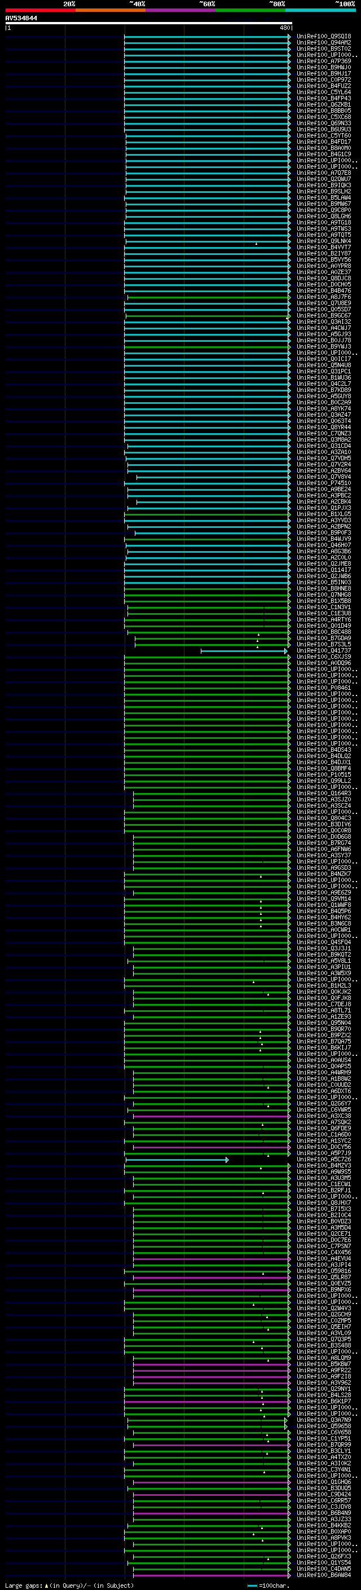Select hit UniRef100_Q3A7N9
The width and height of the screenshot is (361, 1590).
tap(324, 1420)
